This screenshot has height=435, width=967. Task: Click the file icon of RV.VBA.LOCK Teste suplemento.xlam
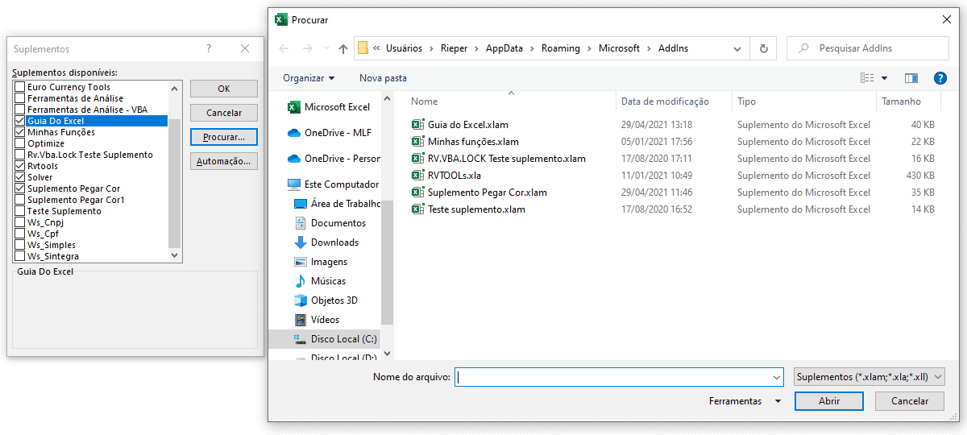[x=417, y=159]
